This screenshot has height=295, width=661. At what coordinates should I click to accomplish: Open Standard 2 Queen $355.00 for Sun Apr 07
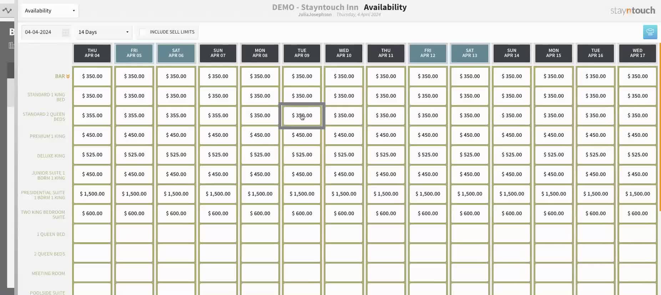tap(218, 115)
